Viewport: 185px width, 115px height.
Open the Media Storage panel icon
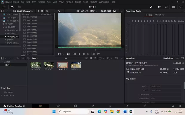coord(12,7)
